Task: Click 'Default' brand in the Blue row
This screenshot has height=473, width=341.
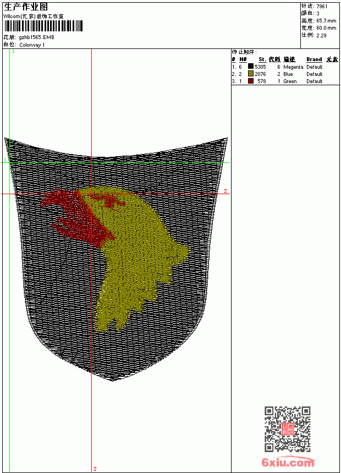Action: point(314,74)
